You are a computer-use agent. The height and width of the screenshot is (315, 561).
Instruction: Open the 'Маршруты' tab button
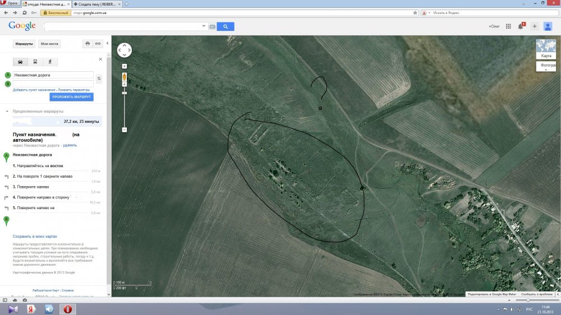(x=24, y=44)
